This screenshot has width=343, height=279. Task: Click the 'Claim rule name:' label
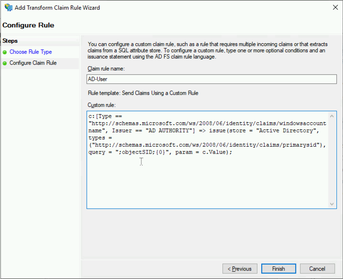[x=106, y=69]
